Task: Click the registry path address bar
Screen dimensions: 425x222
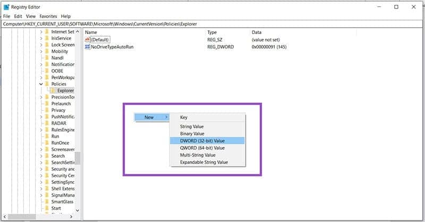Action: point(212,24)
